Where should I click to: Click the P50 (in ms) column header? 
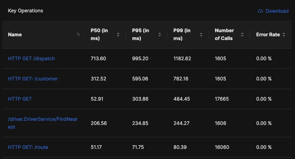pos(99,34)
